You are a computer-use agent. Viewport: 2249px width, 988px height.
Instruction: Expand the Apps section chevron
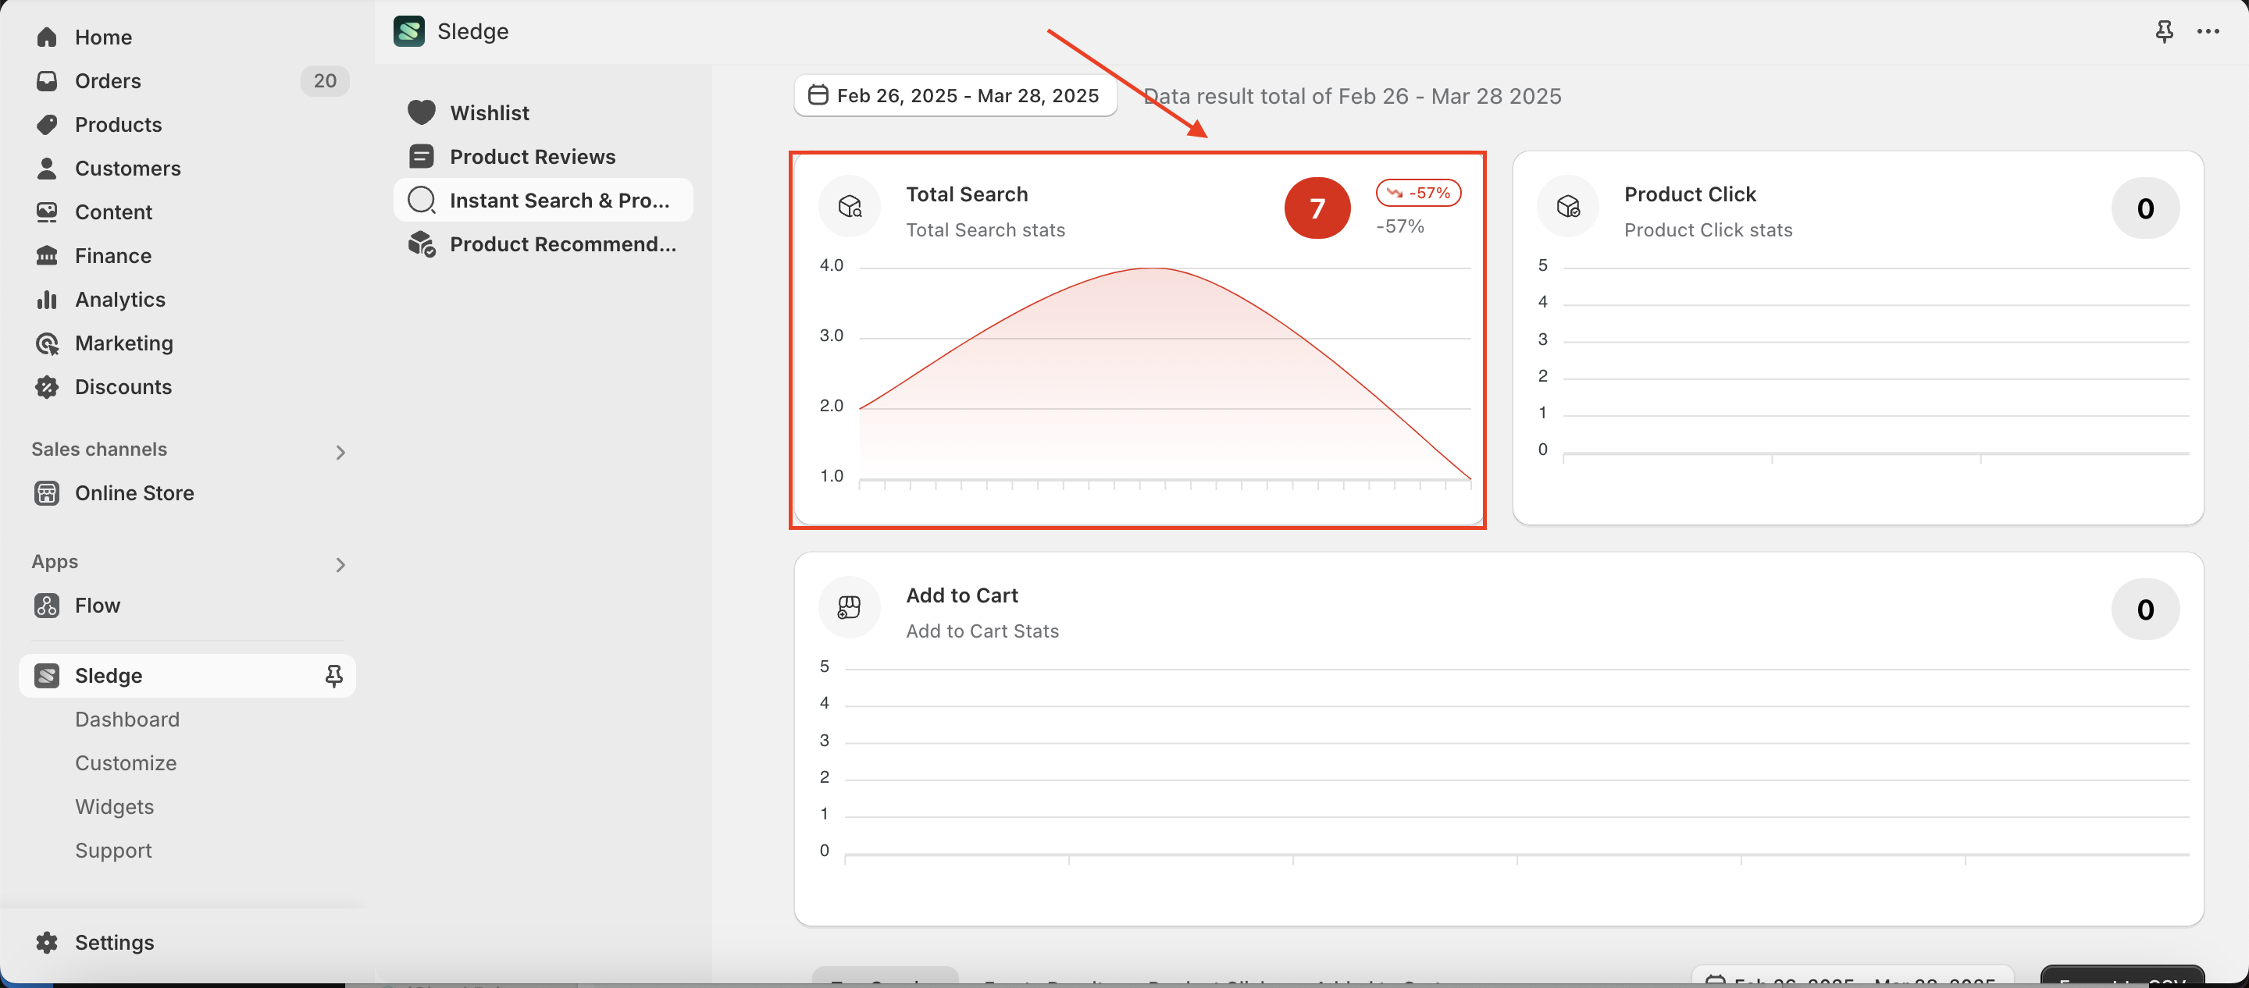click(340, 565)
